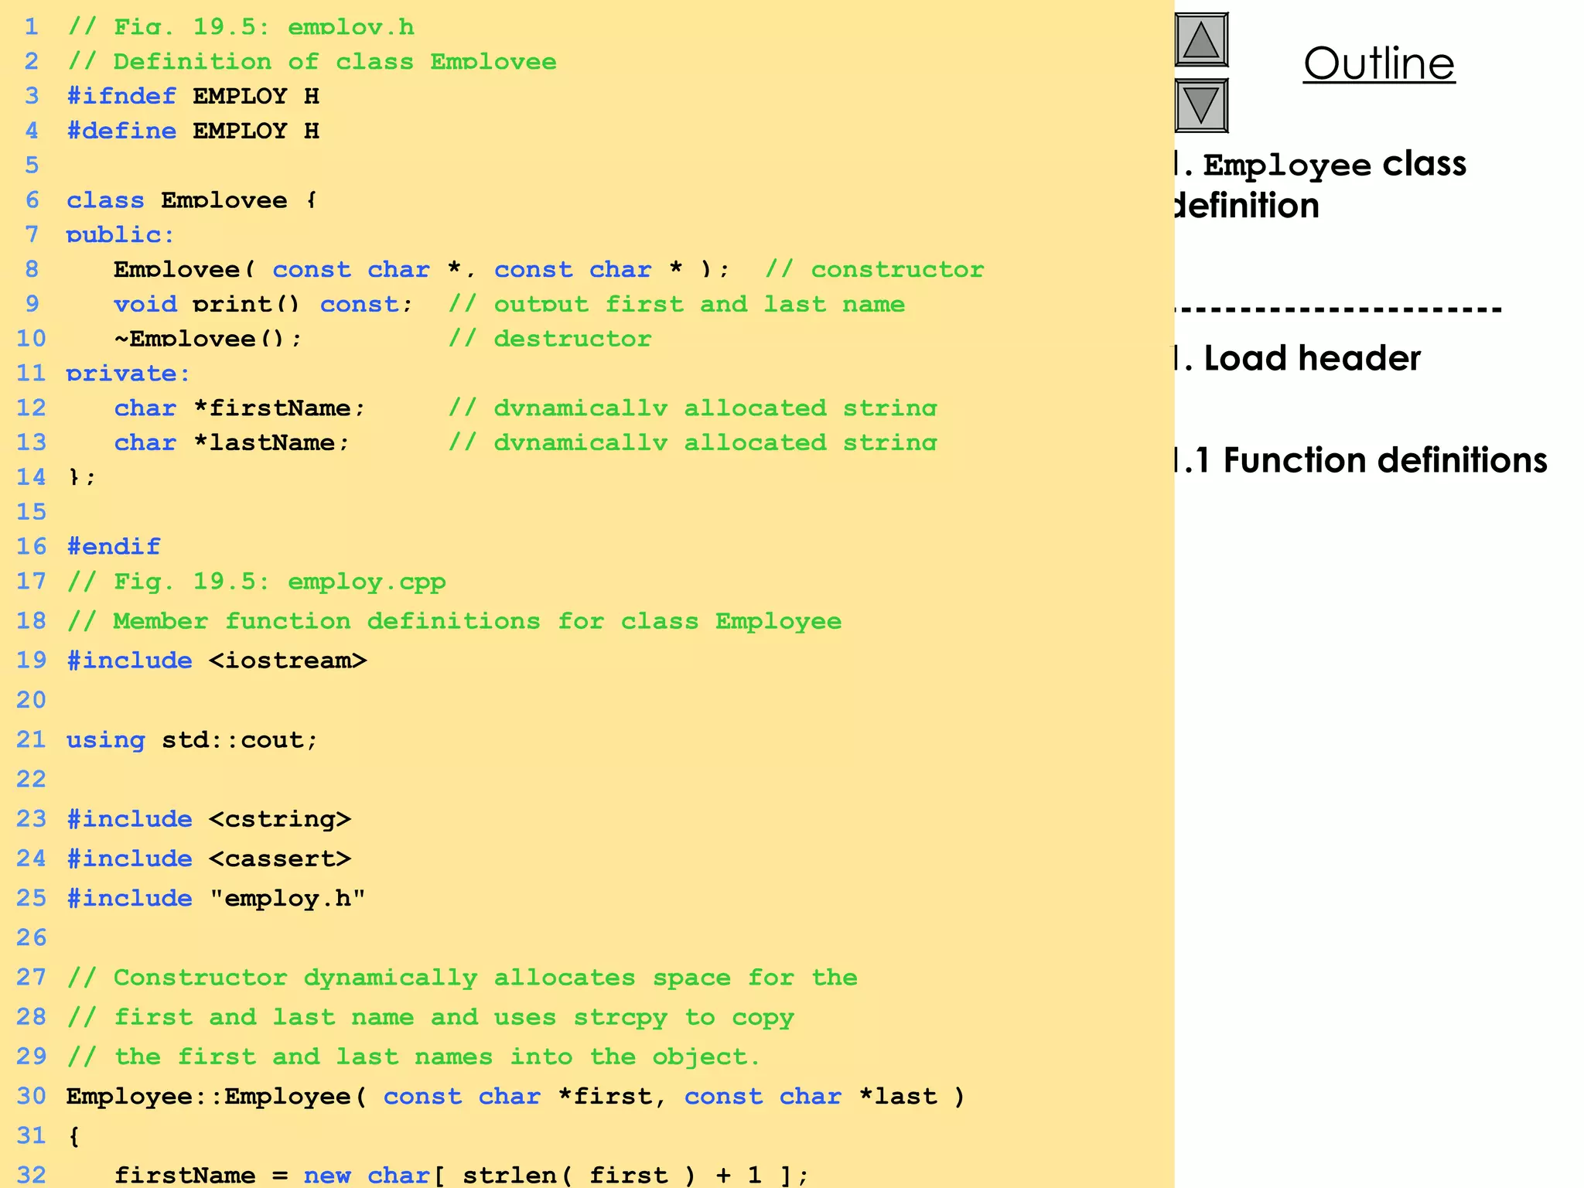Click the '#include <iostream>' line

(217, 660)
